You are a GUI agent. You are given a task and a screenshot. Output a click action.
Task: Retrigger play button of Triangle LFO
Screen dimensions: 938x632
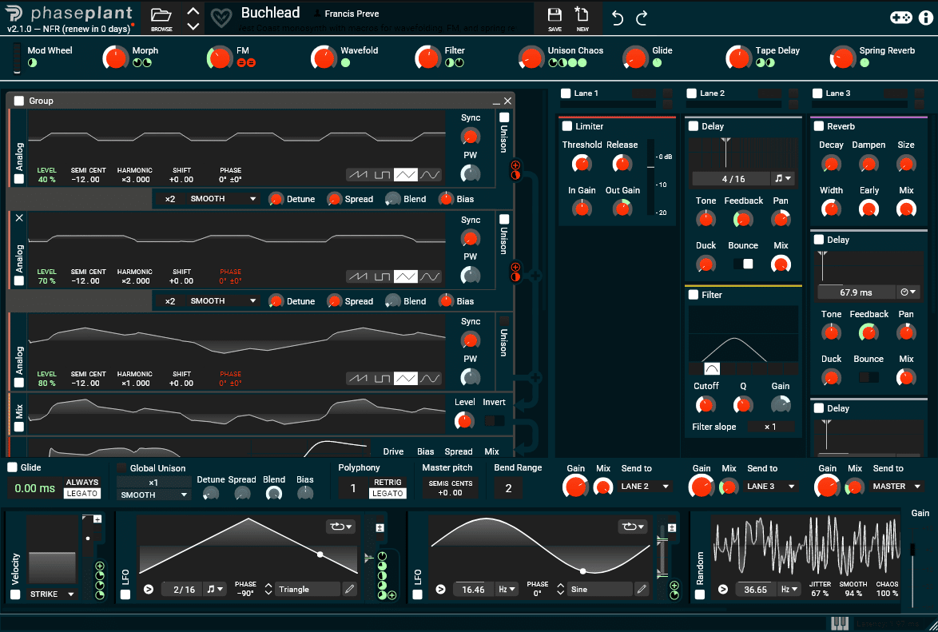click(149, 590)
